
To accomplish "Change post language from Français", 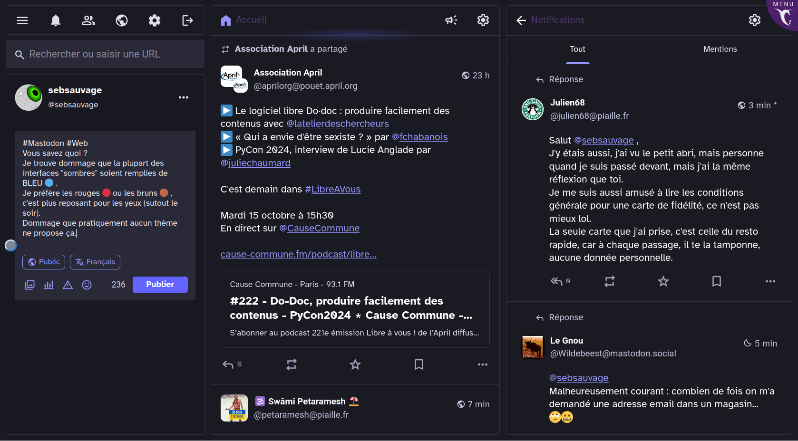I will coord(95,262).
